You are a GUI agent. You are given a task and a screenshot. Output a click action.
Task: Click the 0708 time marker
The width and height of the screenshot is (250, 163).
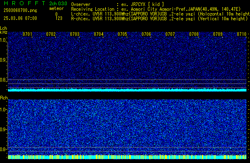(x=194, y=34)
